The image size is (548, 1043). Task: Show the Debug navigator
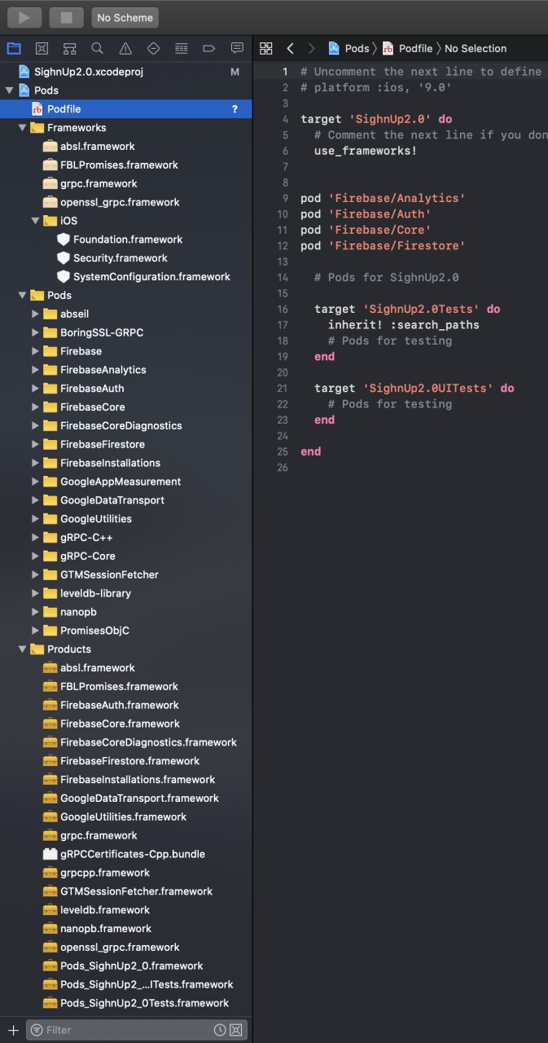pos(181,48)
